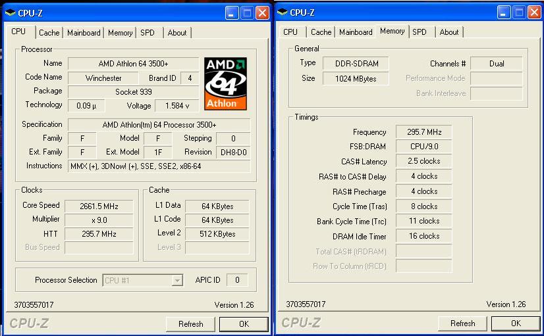Click the CPU-Z title icon in the left window

pyautogui.click(x=10, y=13)
